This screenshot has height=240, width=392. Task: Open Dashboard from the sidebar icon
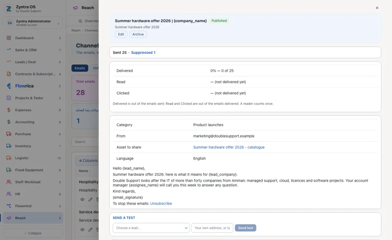pos(9,38)
